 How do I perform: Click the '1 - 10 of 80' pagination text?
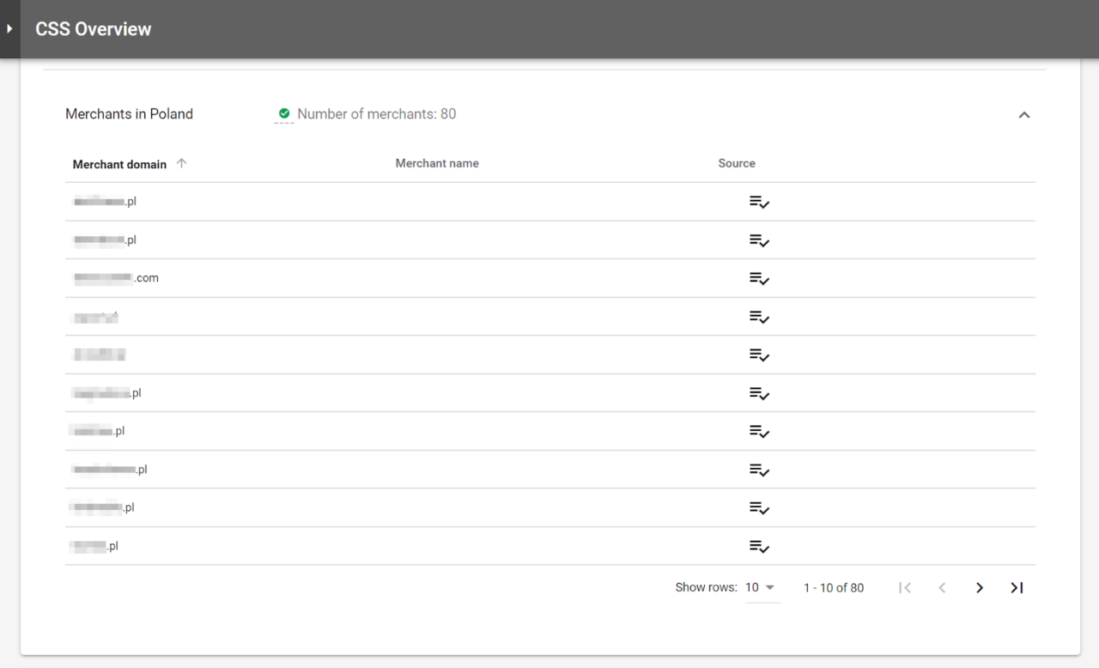click(834, 588)
